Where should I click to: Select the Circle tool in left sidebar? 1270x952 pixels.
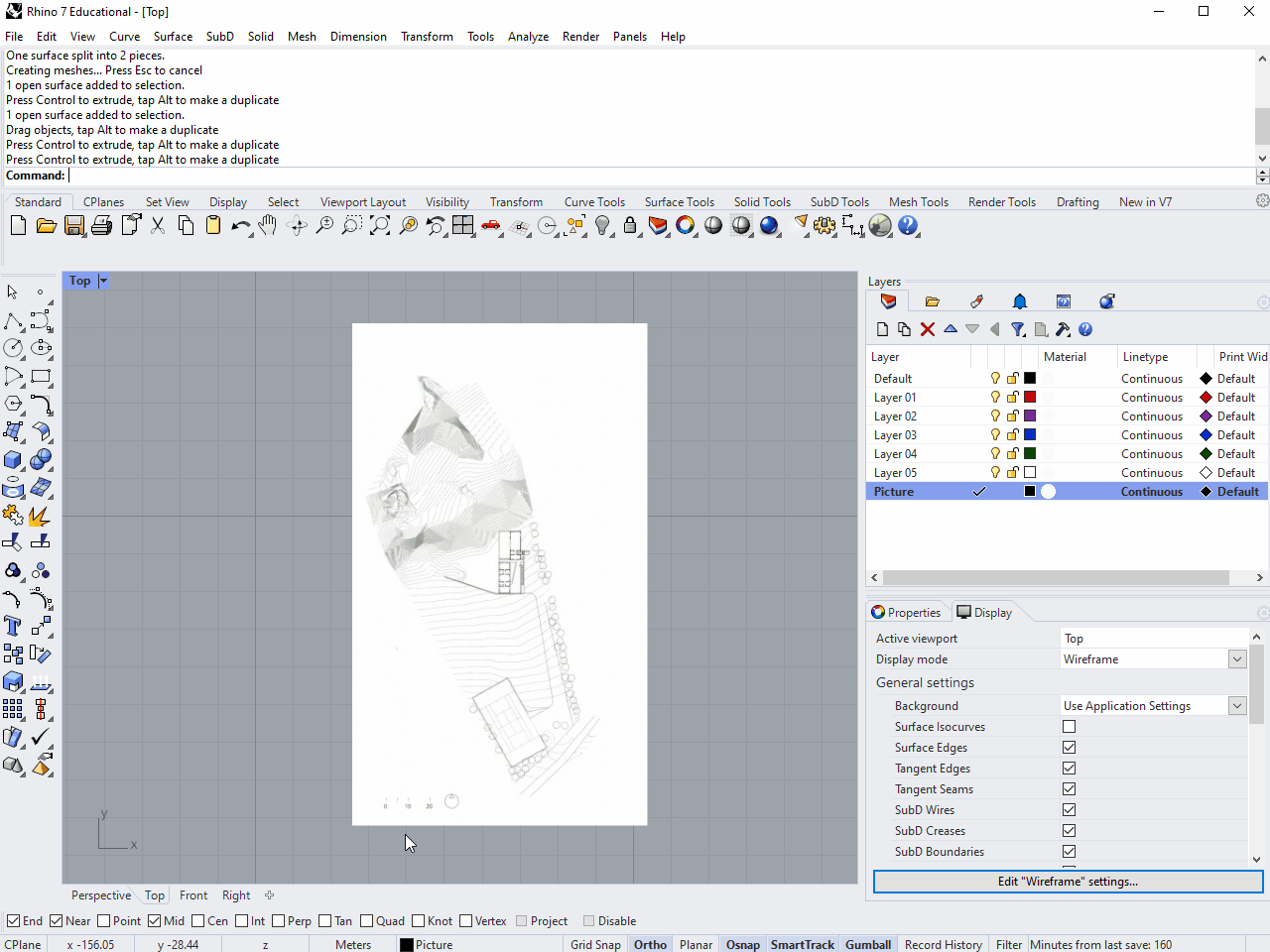pyautogui.click(x=13, y=348)
